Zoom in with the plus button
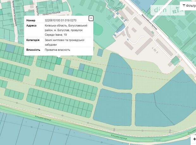Screen dimensions: 196x145 194,139
